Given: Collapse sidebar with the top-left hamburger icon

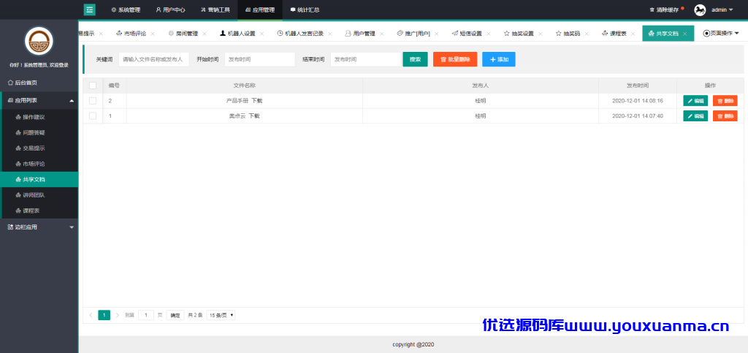Looking at the screenshot, I should point(90,10).
